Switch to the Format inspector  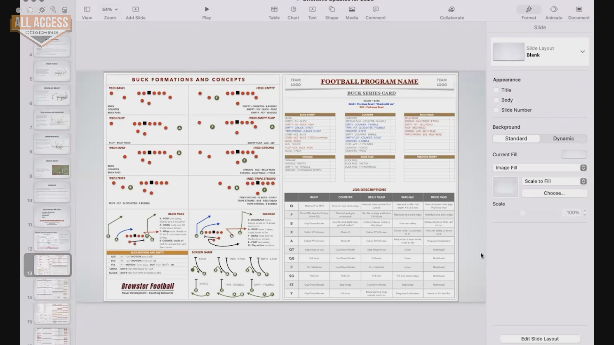pos(529,13)
